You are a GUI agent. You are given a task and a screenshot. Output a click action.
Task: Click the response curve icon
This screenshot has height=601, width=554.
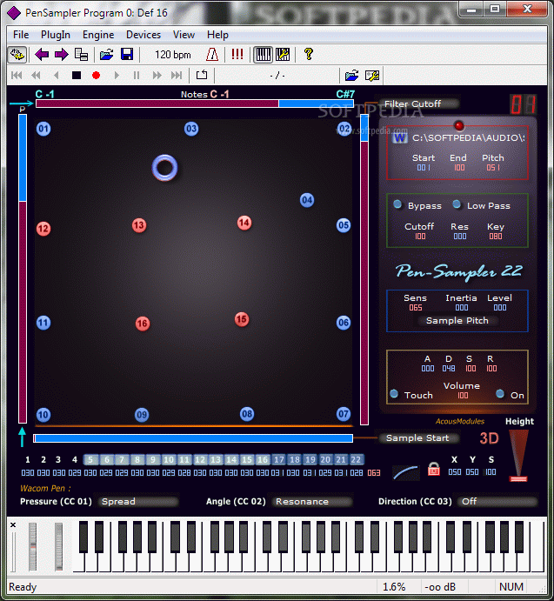coord(406,472)
